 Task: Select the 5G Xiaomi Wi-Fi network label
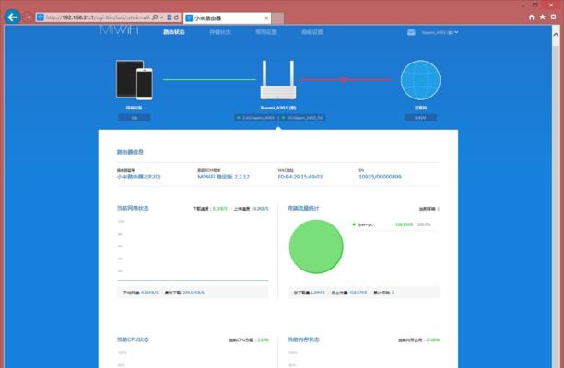pyautogui.click(x=302, y=118)
